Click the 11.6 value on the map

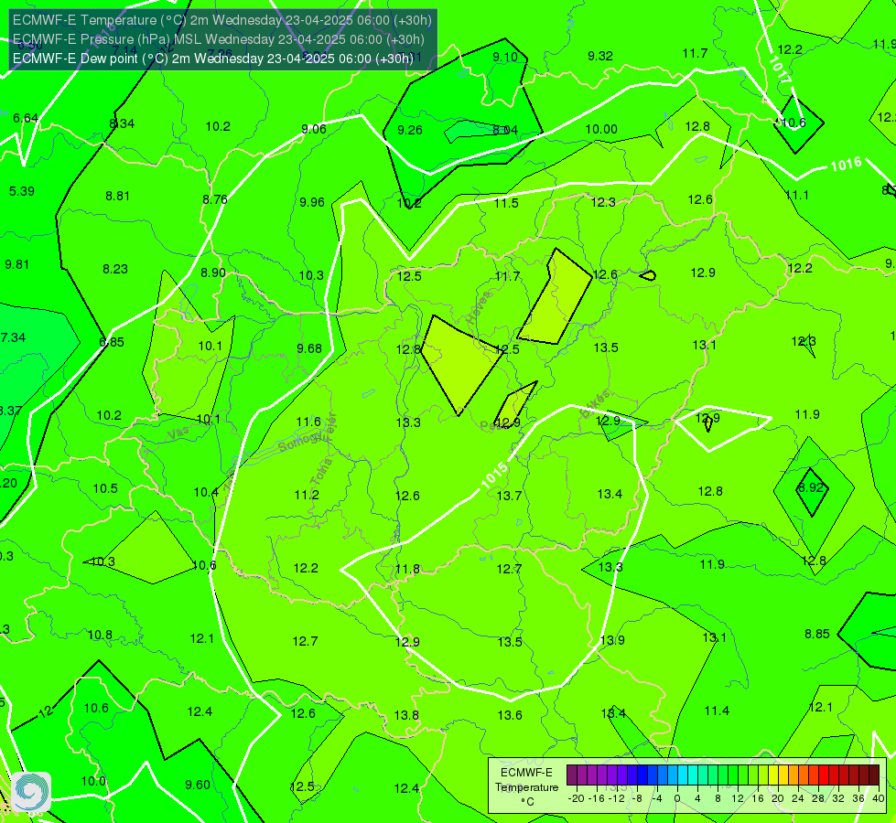[308, 422]
